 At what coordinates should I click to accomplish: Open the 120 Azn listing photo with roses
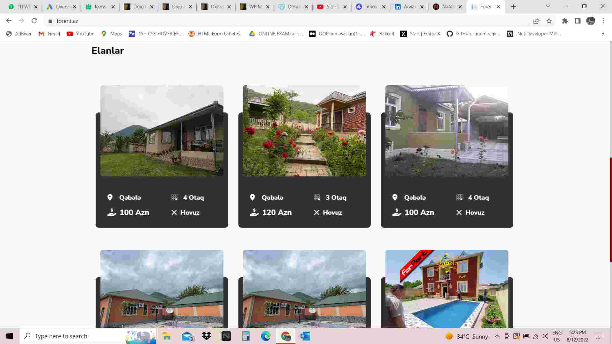coord(304,131)
